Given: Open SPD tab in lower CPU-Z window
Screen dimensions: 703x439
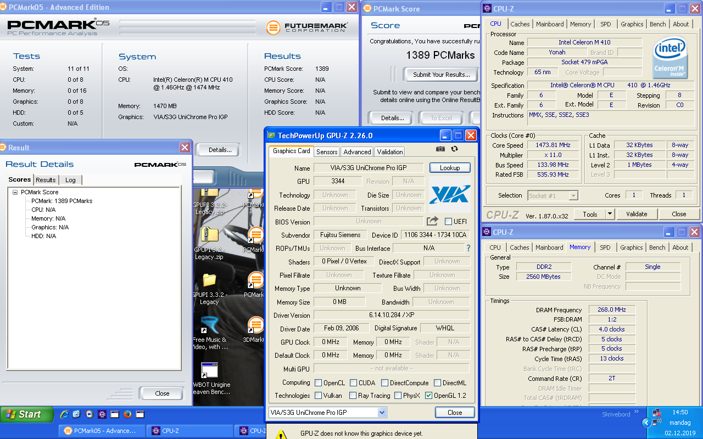Looking at the screenshot, I should (x=605, y=247).
